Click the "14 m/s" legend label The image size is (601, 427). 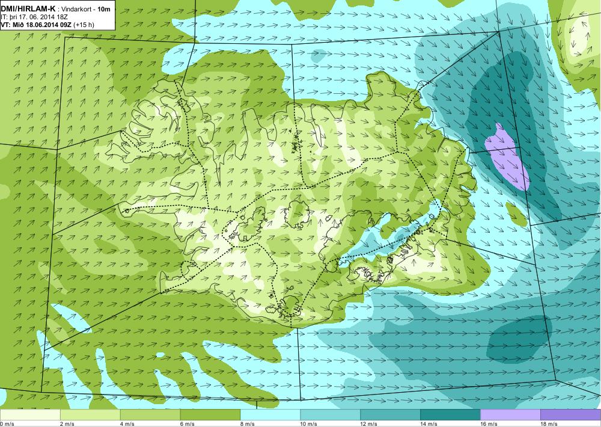click(x=429, y=424)
